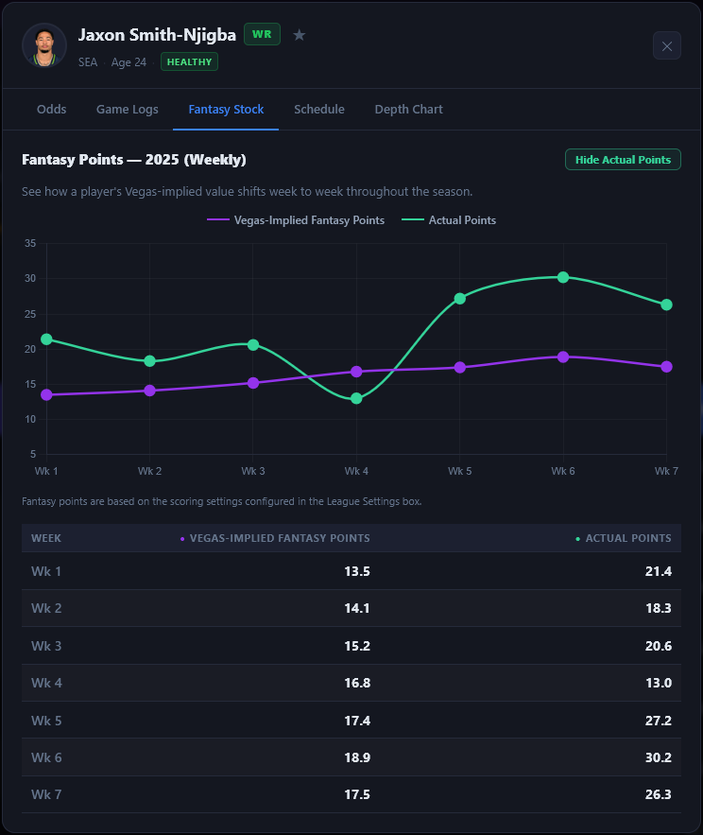
Task: Click the SEA team abbreviation
Action: pos(88,61)
